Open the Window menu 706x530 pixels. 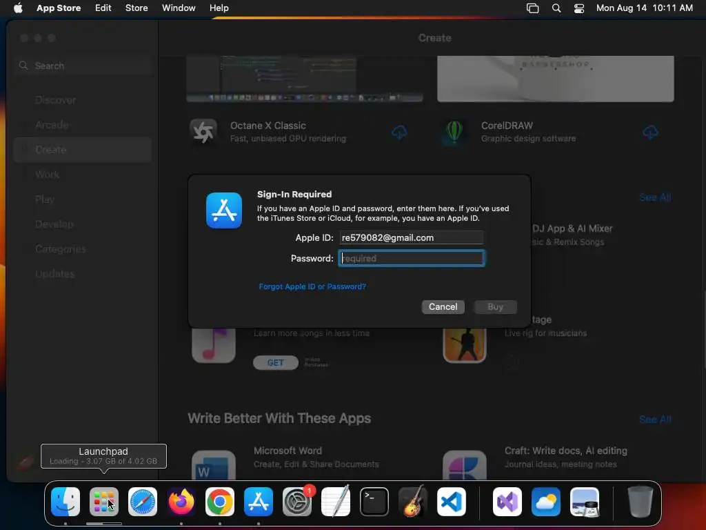179,8
